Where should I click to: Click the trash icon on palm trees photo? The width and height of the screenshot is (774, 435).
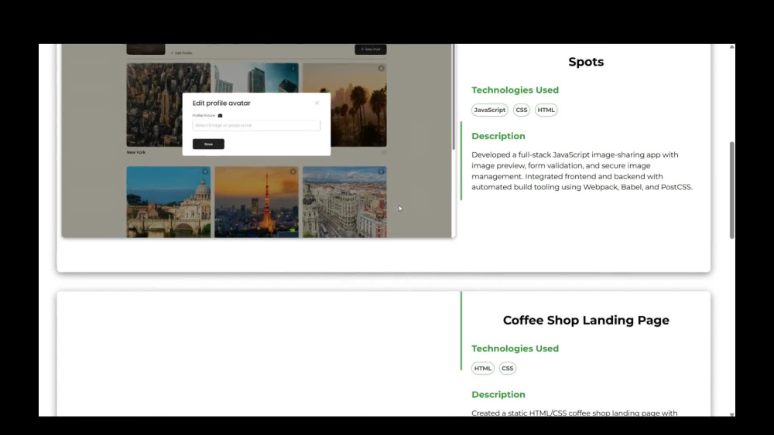point(381,69)
